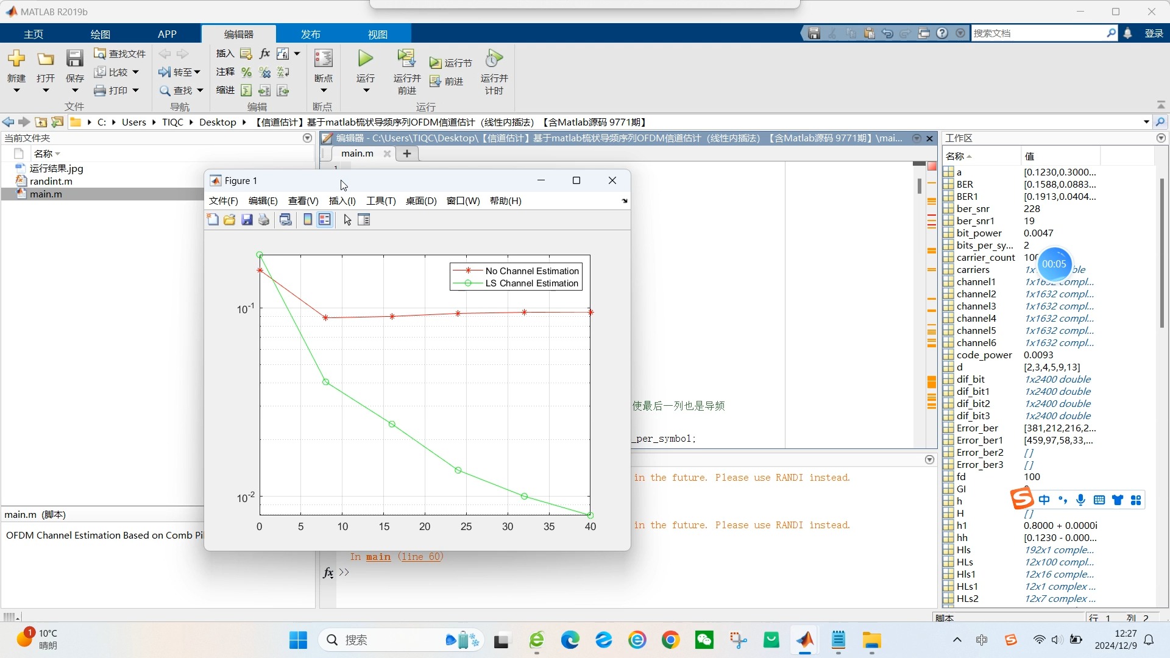Open the Tools menu in Figure window
The height and width of the screenshot is (658, 1170).
pos(381,201)
